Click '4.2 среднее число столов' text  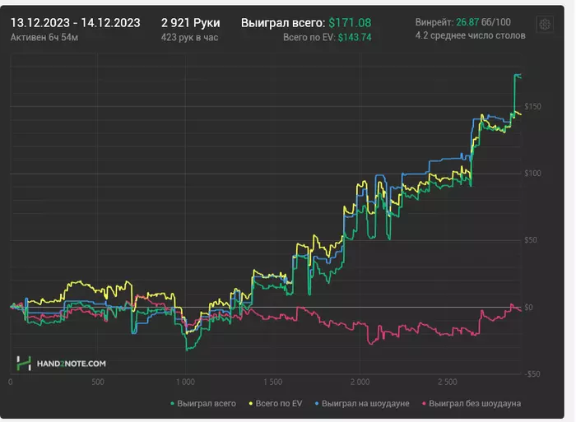pos(470,35)
